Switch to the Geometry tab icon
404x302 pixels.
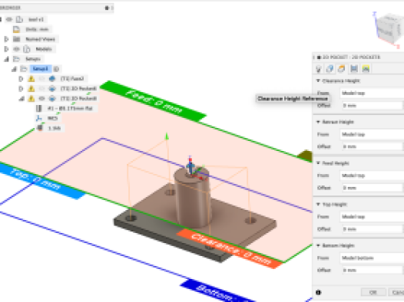click(x=329, y=69)
